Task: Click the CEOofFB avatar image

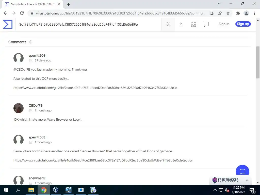Action: (x=18, y=108)
